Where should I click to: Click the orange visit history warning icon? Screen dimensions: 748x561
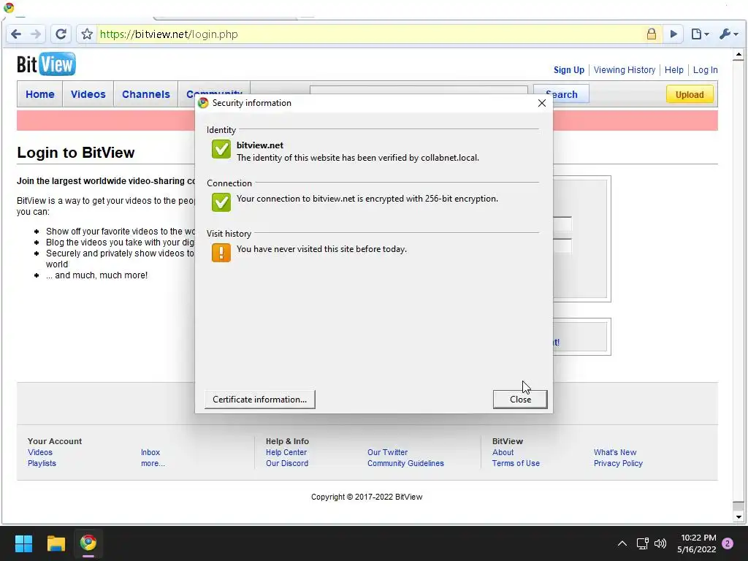click(221, 253)
